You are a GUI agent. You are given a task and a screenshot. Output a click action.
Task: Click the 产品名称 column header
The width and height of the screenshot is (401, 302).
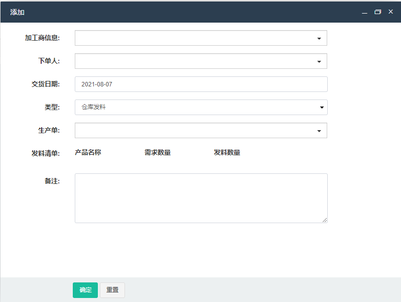point(88,152)
